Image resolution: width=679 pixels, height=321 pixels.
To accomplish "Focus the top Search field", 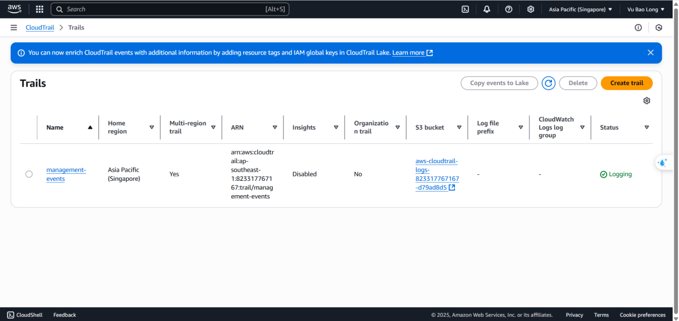I will [x=170, y=9].
